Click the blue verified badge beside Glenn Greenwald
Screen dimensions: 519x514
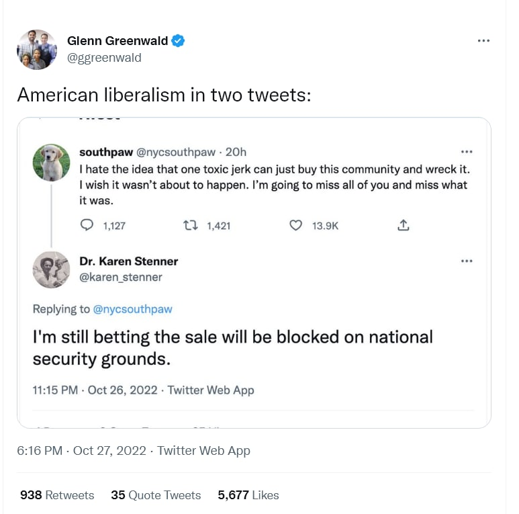click(178, 41)
